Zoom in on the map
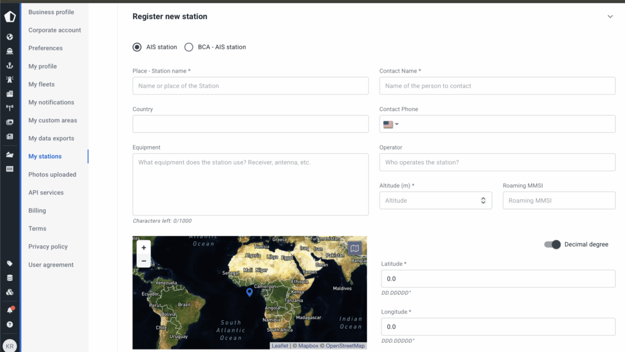This screenshot has height=352, width=625. 143,248
